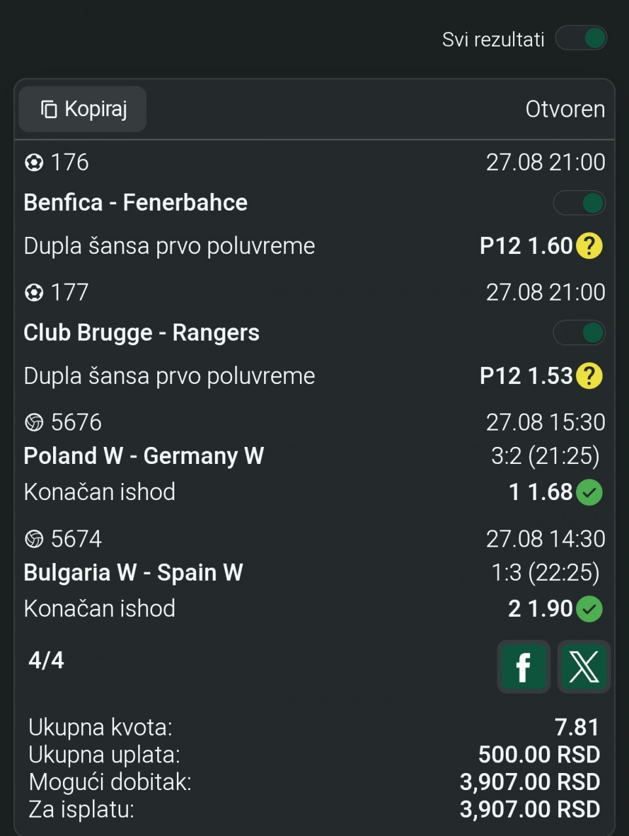Click yellow question mark icon beside P12 1.53

click(589, 376)
